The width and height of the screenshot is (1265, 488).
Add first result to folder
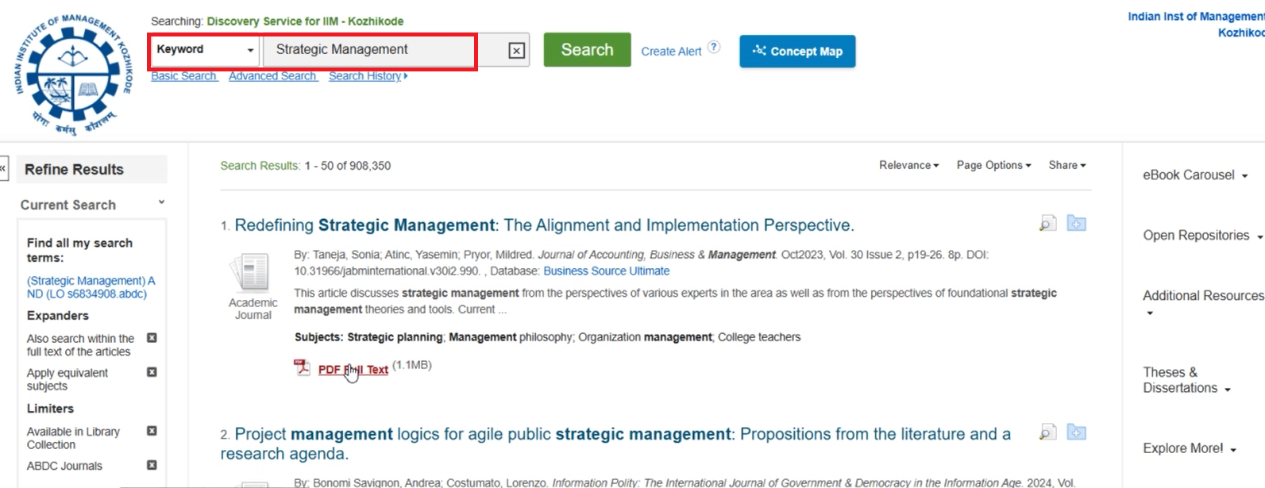click(1076, 224)
